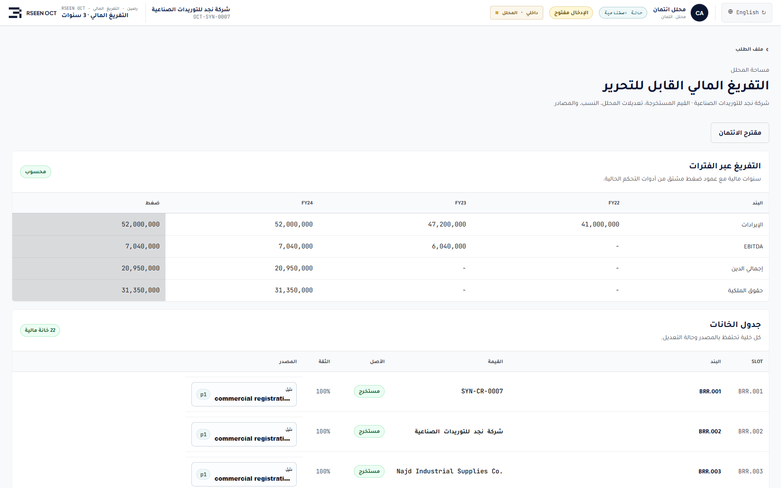Click the إجمالي الدين row label
The image size is (781, 488).
pyautogui.click(x=747, y=268)
